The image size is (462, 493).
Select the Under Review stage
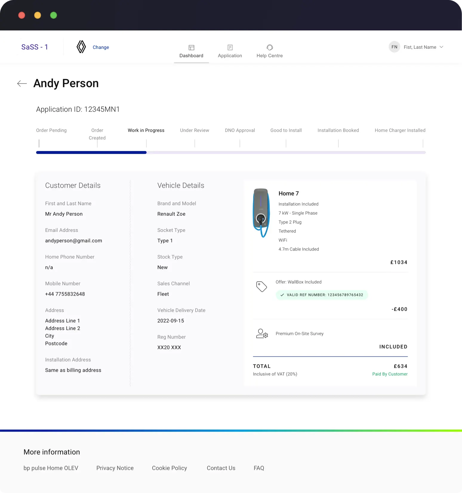(195, 130)
